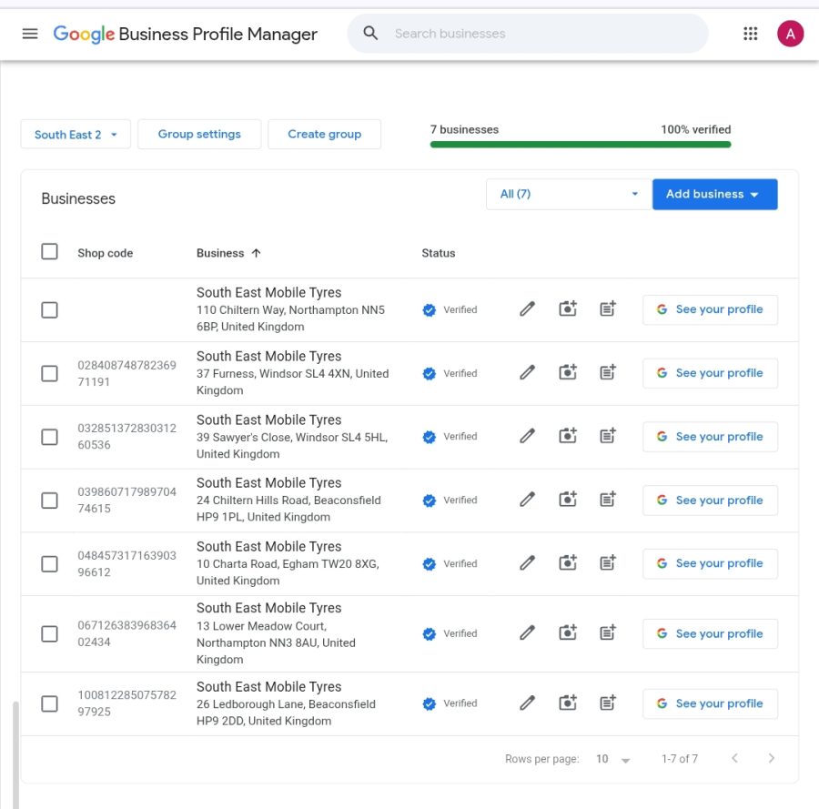Click the green verified progress bar
This screenshot has height=809, width=819.
(x=581, y=145)
